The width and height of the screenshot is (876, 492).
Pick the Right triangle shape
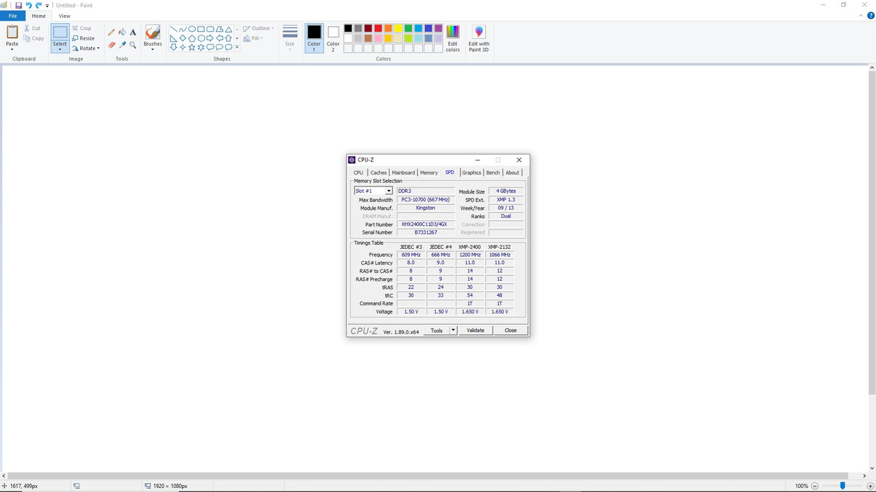click(174, 38)
